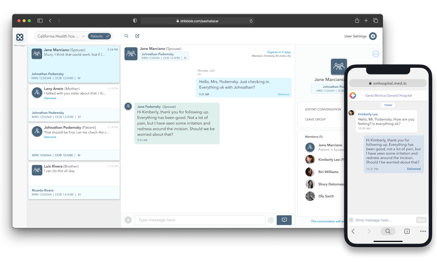The height and width of the screenshot is (262, 437).
Task: Click the Type message here field
Action: (200, 220)
